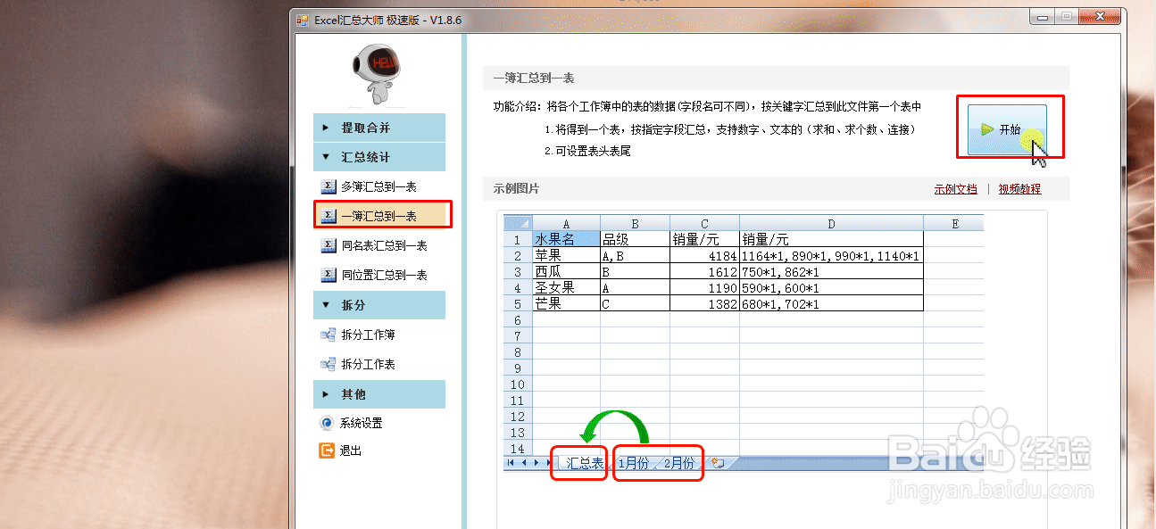Image resolution: width=1156 pixels, height=529 pixels.
Task: Collapse the 汇总统计 section header
Action: tap(379, 157)
